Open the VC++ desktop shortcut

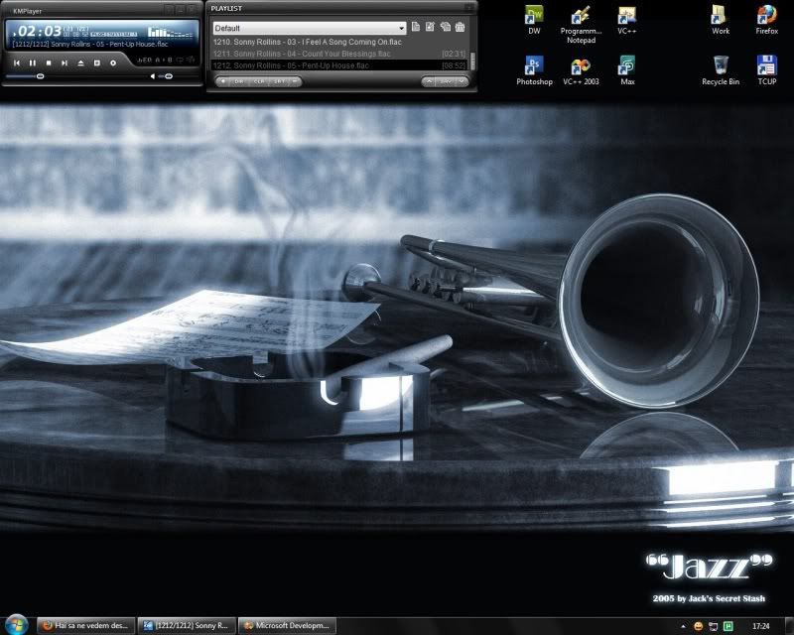(627, 20)
